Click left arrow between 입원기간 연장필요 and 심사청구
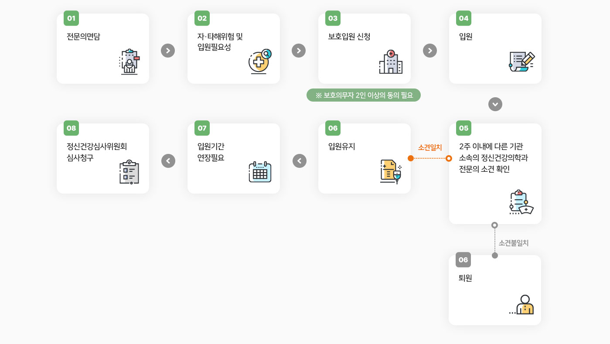The width and height of the screenshot is (610, 344). 168,161
